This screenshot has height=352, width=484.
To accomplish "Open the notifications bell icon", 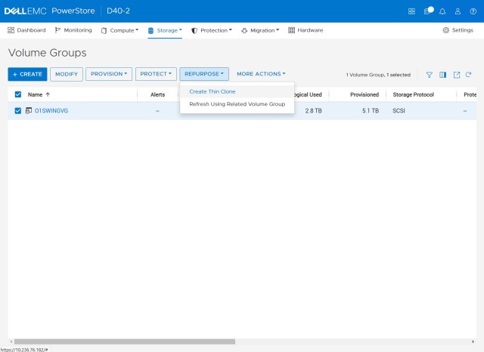I will coord(442,11).
